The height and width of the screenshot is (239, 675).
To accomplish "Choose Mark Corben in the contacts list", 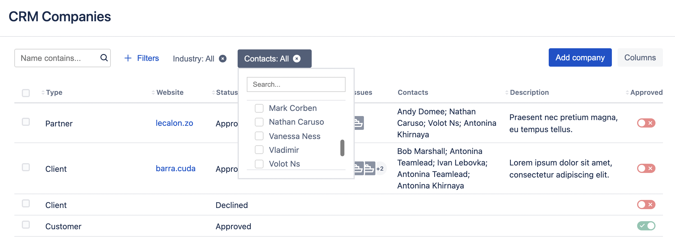I will [259, 108].
